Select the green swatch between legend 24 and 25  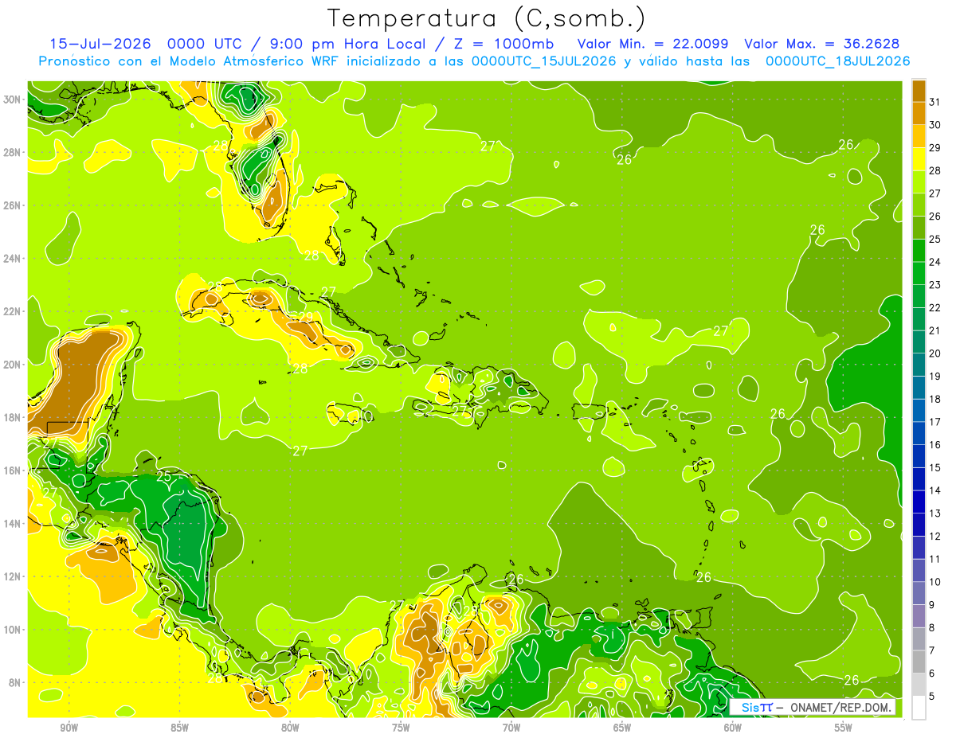919,251
